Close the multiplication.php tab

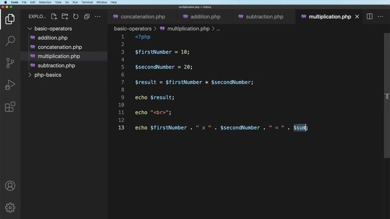[x=357, y=16]
